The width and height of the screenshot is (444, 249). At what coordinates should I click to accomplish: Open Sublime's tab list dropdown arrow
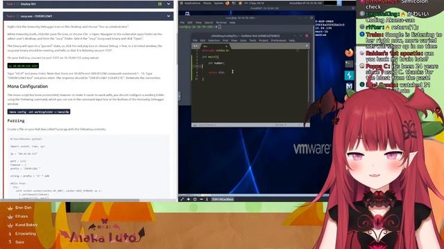(x=307, y=46)
